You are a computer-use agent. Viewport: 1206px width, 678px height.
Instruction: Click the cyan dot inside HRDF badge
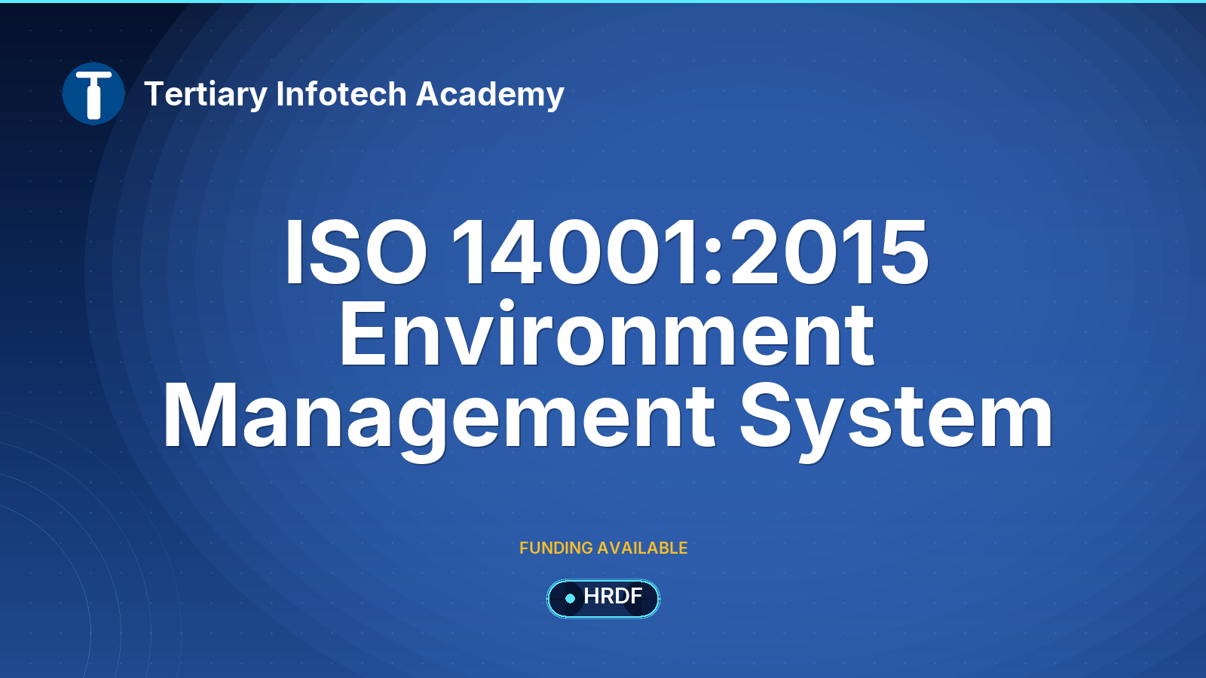[570, 598]
